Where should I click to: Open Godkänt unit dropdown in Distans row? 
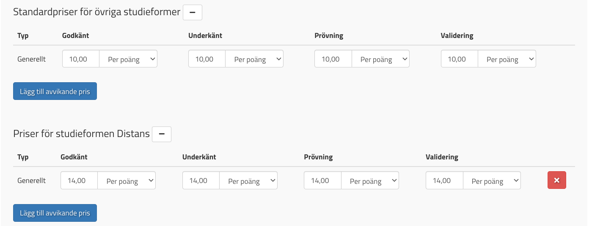[x=127, y=180]
